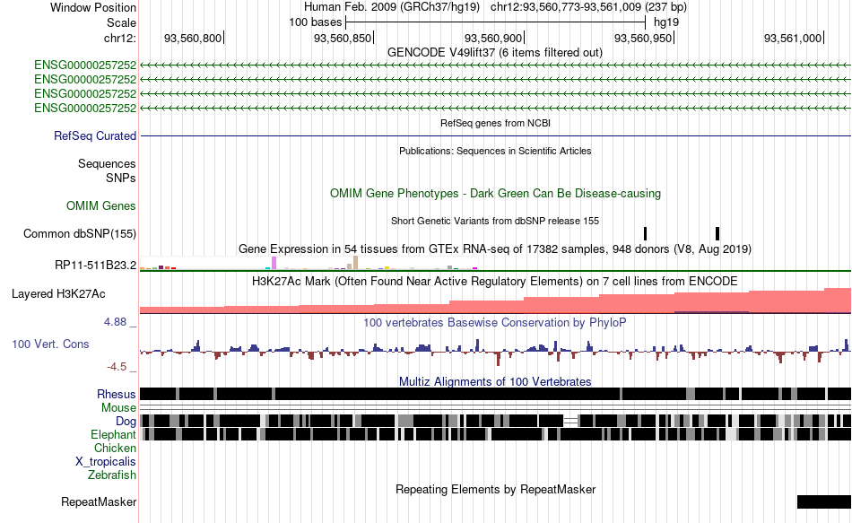Click the Common dbSNP(155) label
The height and width of the screenshot is (523, 852).
80,234
